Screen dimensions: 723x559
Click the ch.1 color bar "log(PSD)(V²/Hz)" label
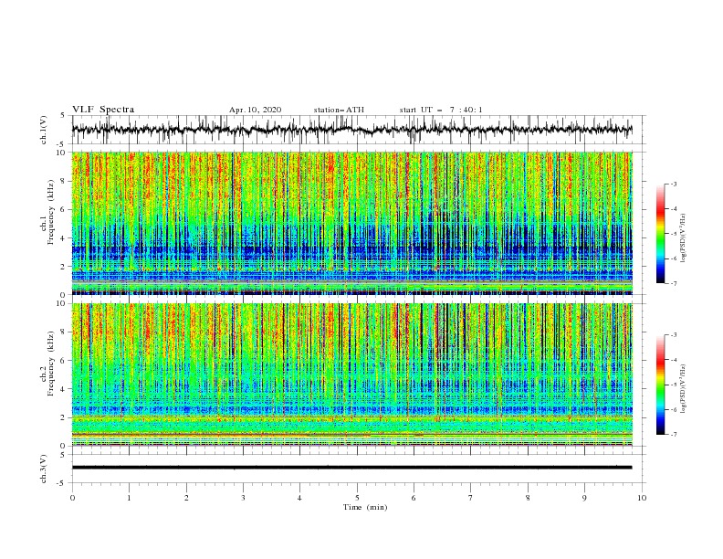click(x=683, y=238)
